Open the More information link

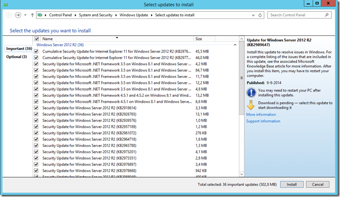pos(261,114)
